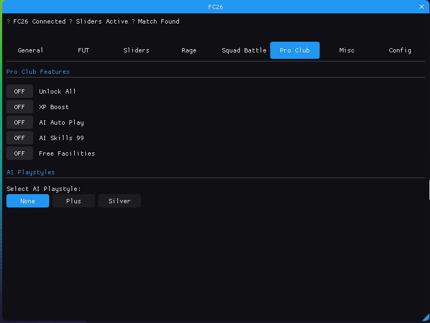Viewport: 430px width, 323px height.
Task: Enable the AI Skills 99 toggle
Action: click(20, 138)
